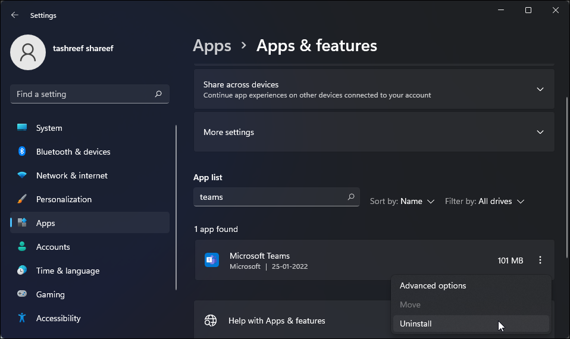Click the back arrow in Settings
The height and width of the screenshot is (339, 570).
point(15,15)
